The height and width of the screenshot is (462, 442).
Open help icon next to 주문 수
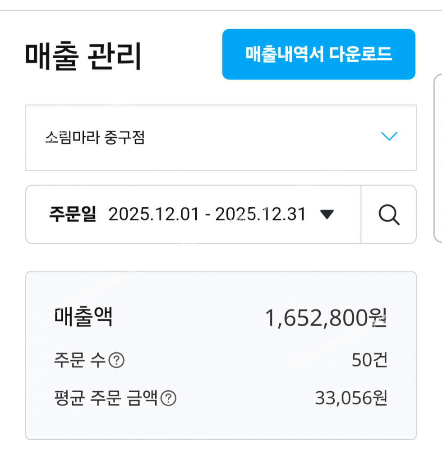(x=116, y=360)
